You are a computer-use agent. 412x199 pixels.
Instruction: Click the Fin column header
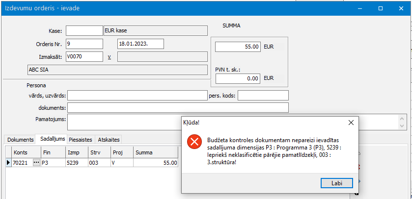pyautogui.click(x=53, y=152)
